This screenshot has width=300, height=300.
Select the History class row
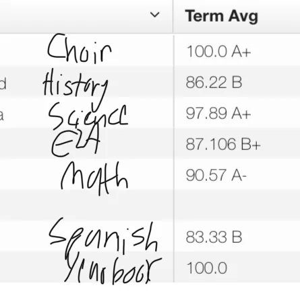150,81
